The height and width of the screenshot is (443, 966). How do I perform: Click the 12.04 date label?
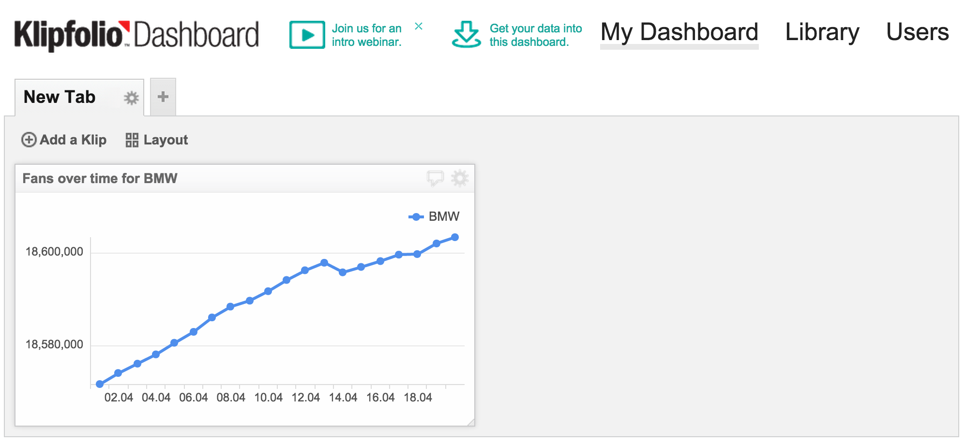305,398
